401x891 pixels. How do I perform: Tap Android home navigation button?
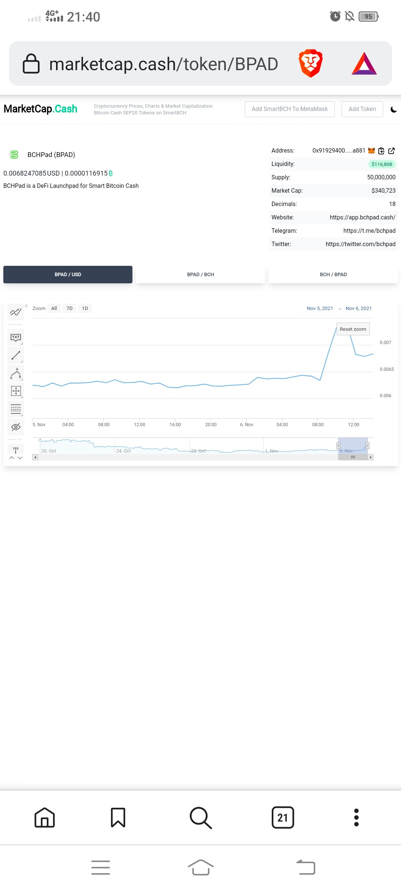click(201, 868)
